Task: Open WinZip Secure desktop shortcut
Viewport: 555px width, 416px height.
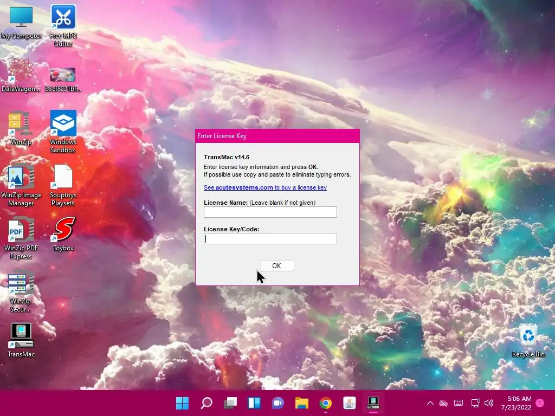Action: tap(21, 291)
